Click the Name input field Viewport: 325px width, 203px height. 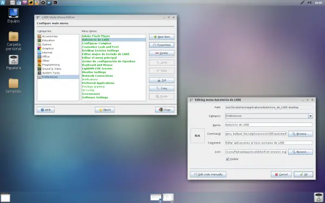[269, 125]
